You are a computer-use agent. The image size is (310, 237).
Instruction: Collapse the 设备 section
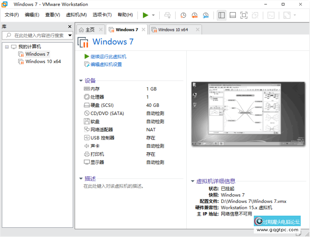pos(81,81)
